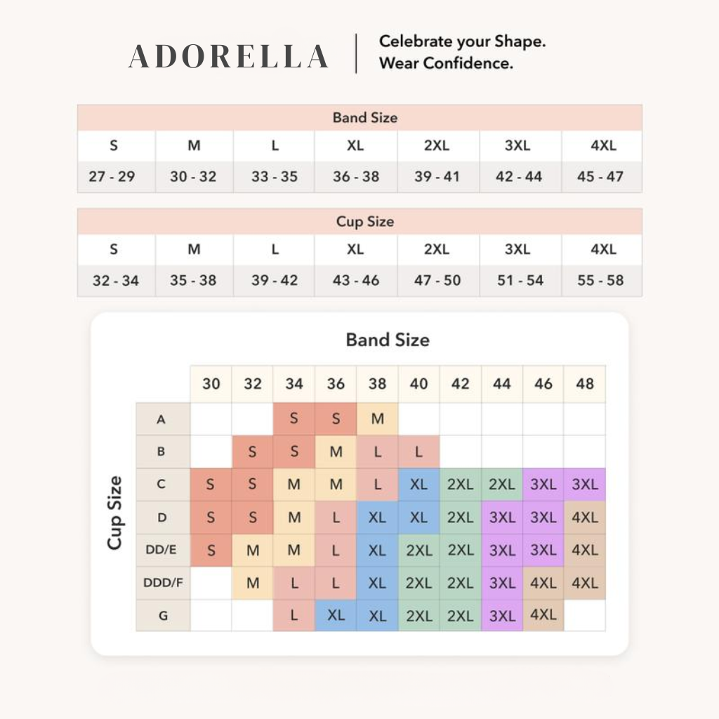Select the 45 - 47 band measurement cell
The width and height of the screenshot is (719, 719).
pos(602,176)
